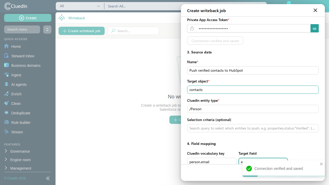Viewport: 329px width, 185px height.
Task: Click the person.email vocabulary key field
Action: [x=212, y=161]
